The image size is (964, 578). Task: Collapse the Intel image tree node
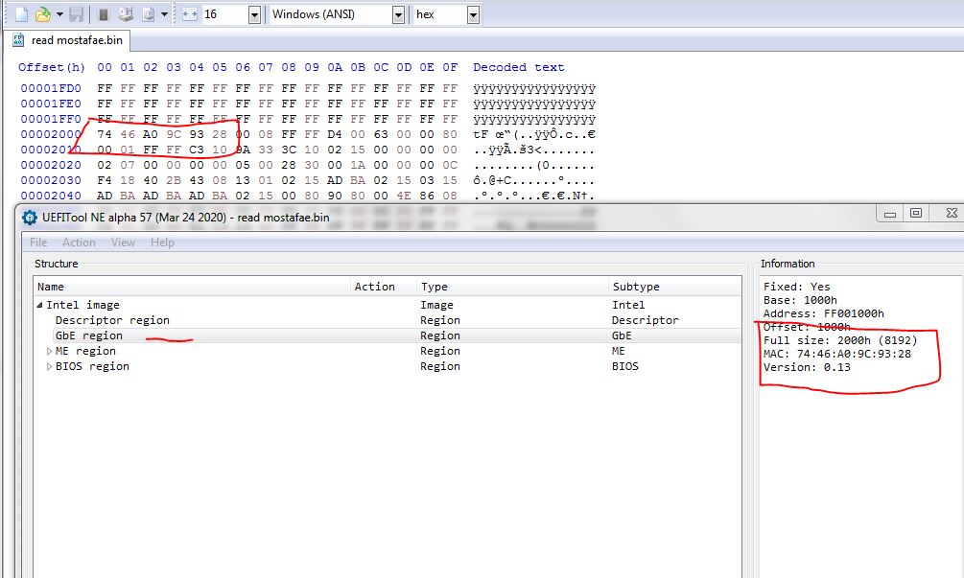pos(40,305)
